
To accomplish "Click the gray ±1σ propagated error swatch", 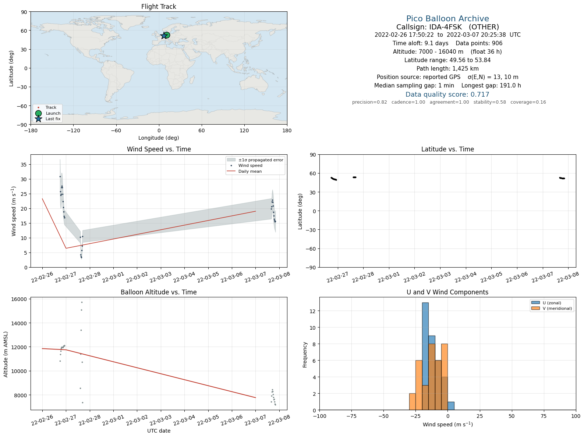I will click(231, 160).
